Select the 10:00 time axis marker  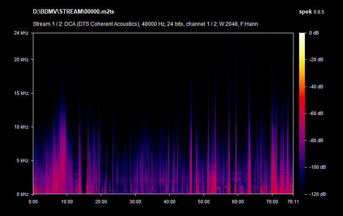coord(67,202)
